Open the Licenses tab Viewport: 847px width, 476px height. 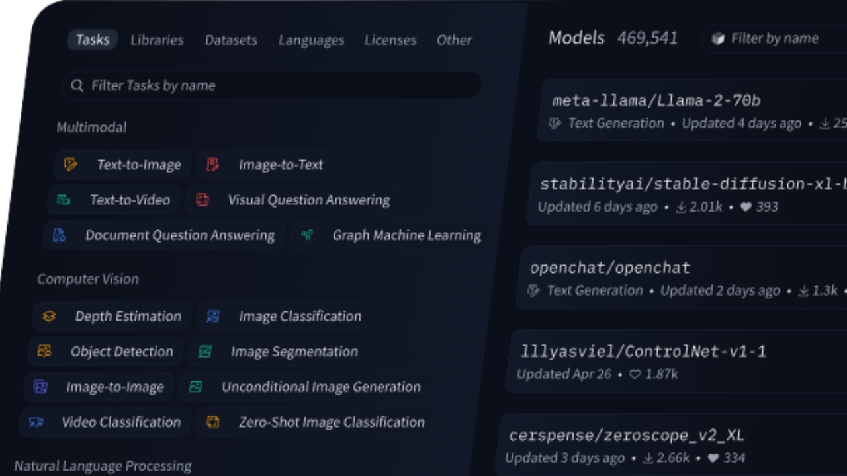[390, 40]
